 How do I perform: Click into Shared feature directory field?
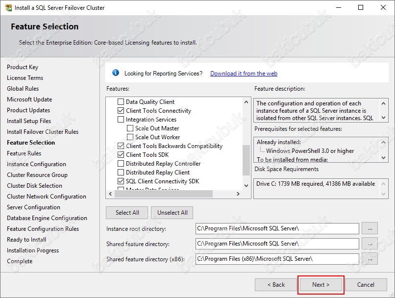tap(277, 244)
